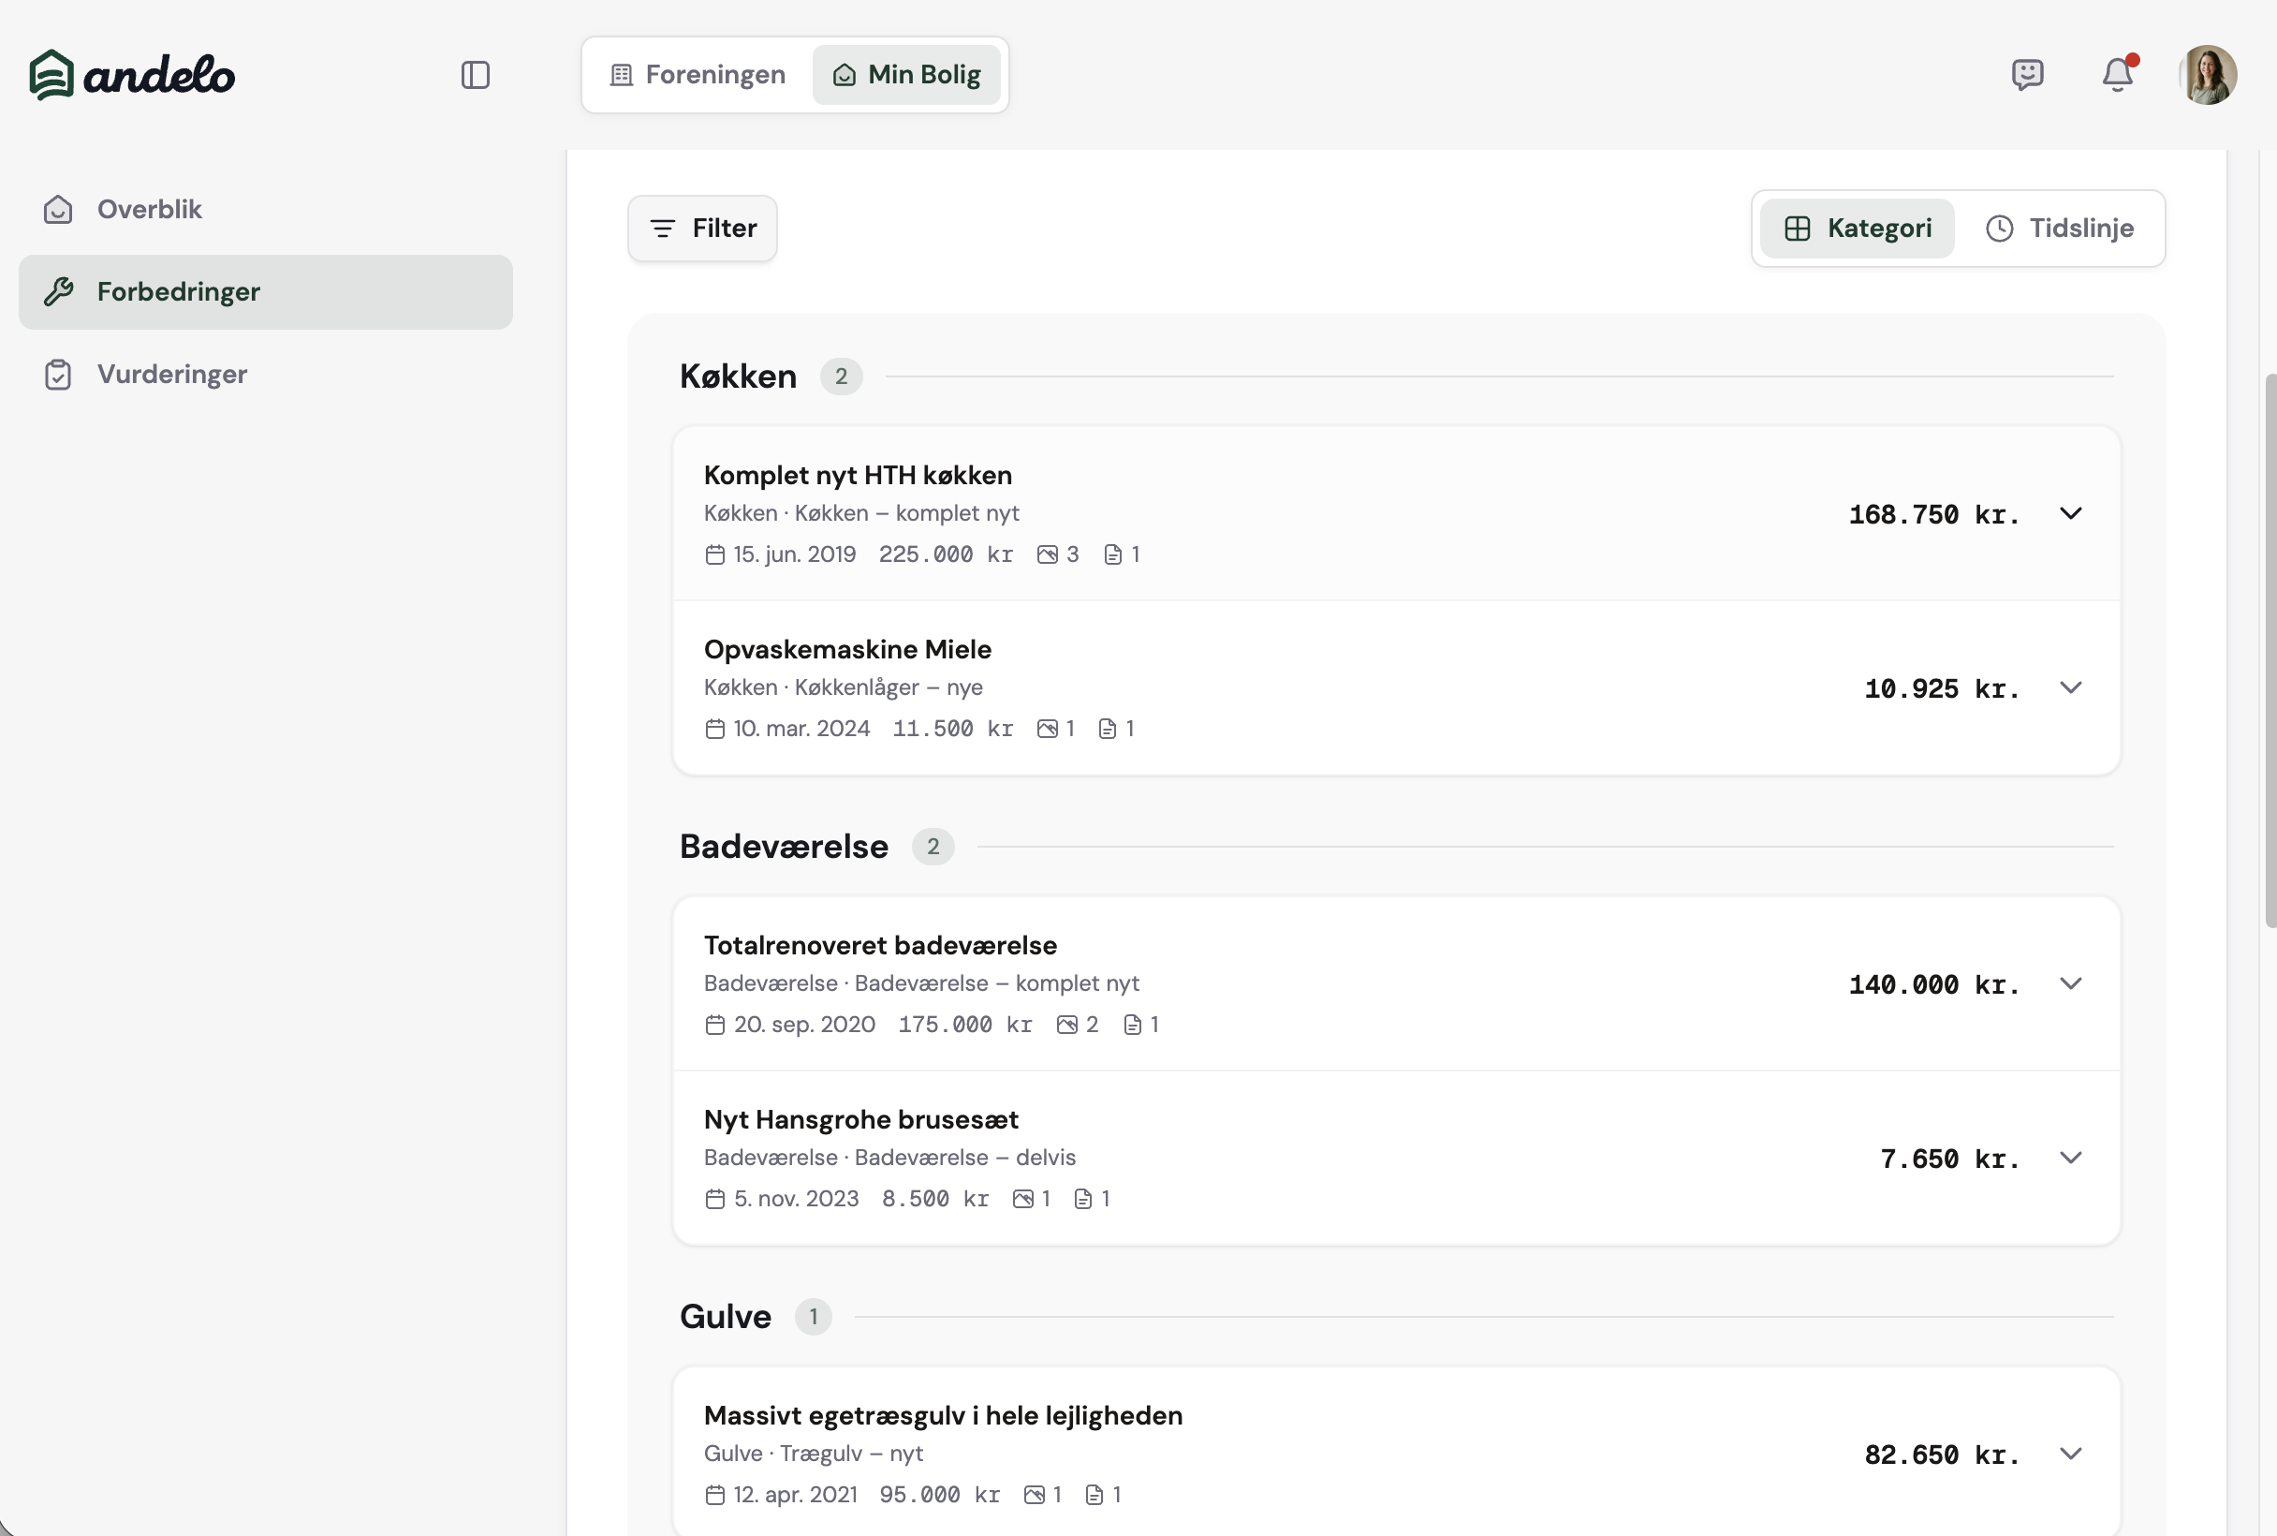Expand Nyt Hansgrohe brusesæt chevron

tap(2069, 1158)
